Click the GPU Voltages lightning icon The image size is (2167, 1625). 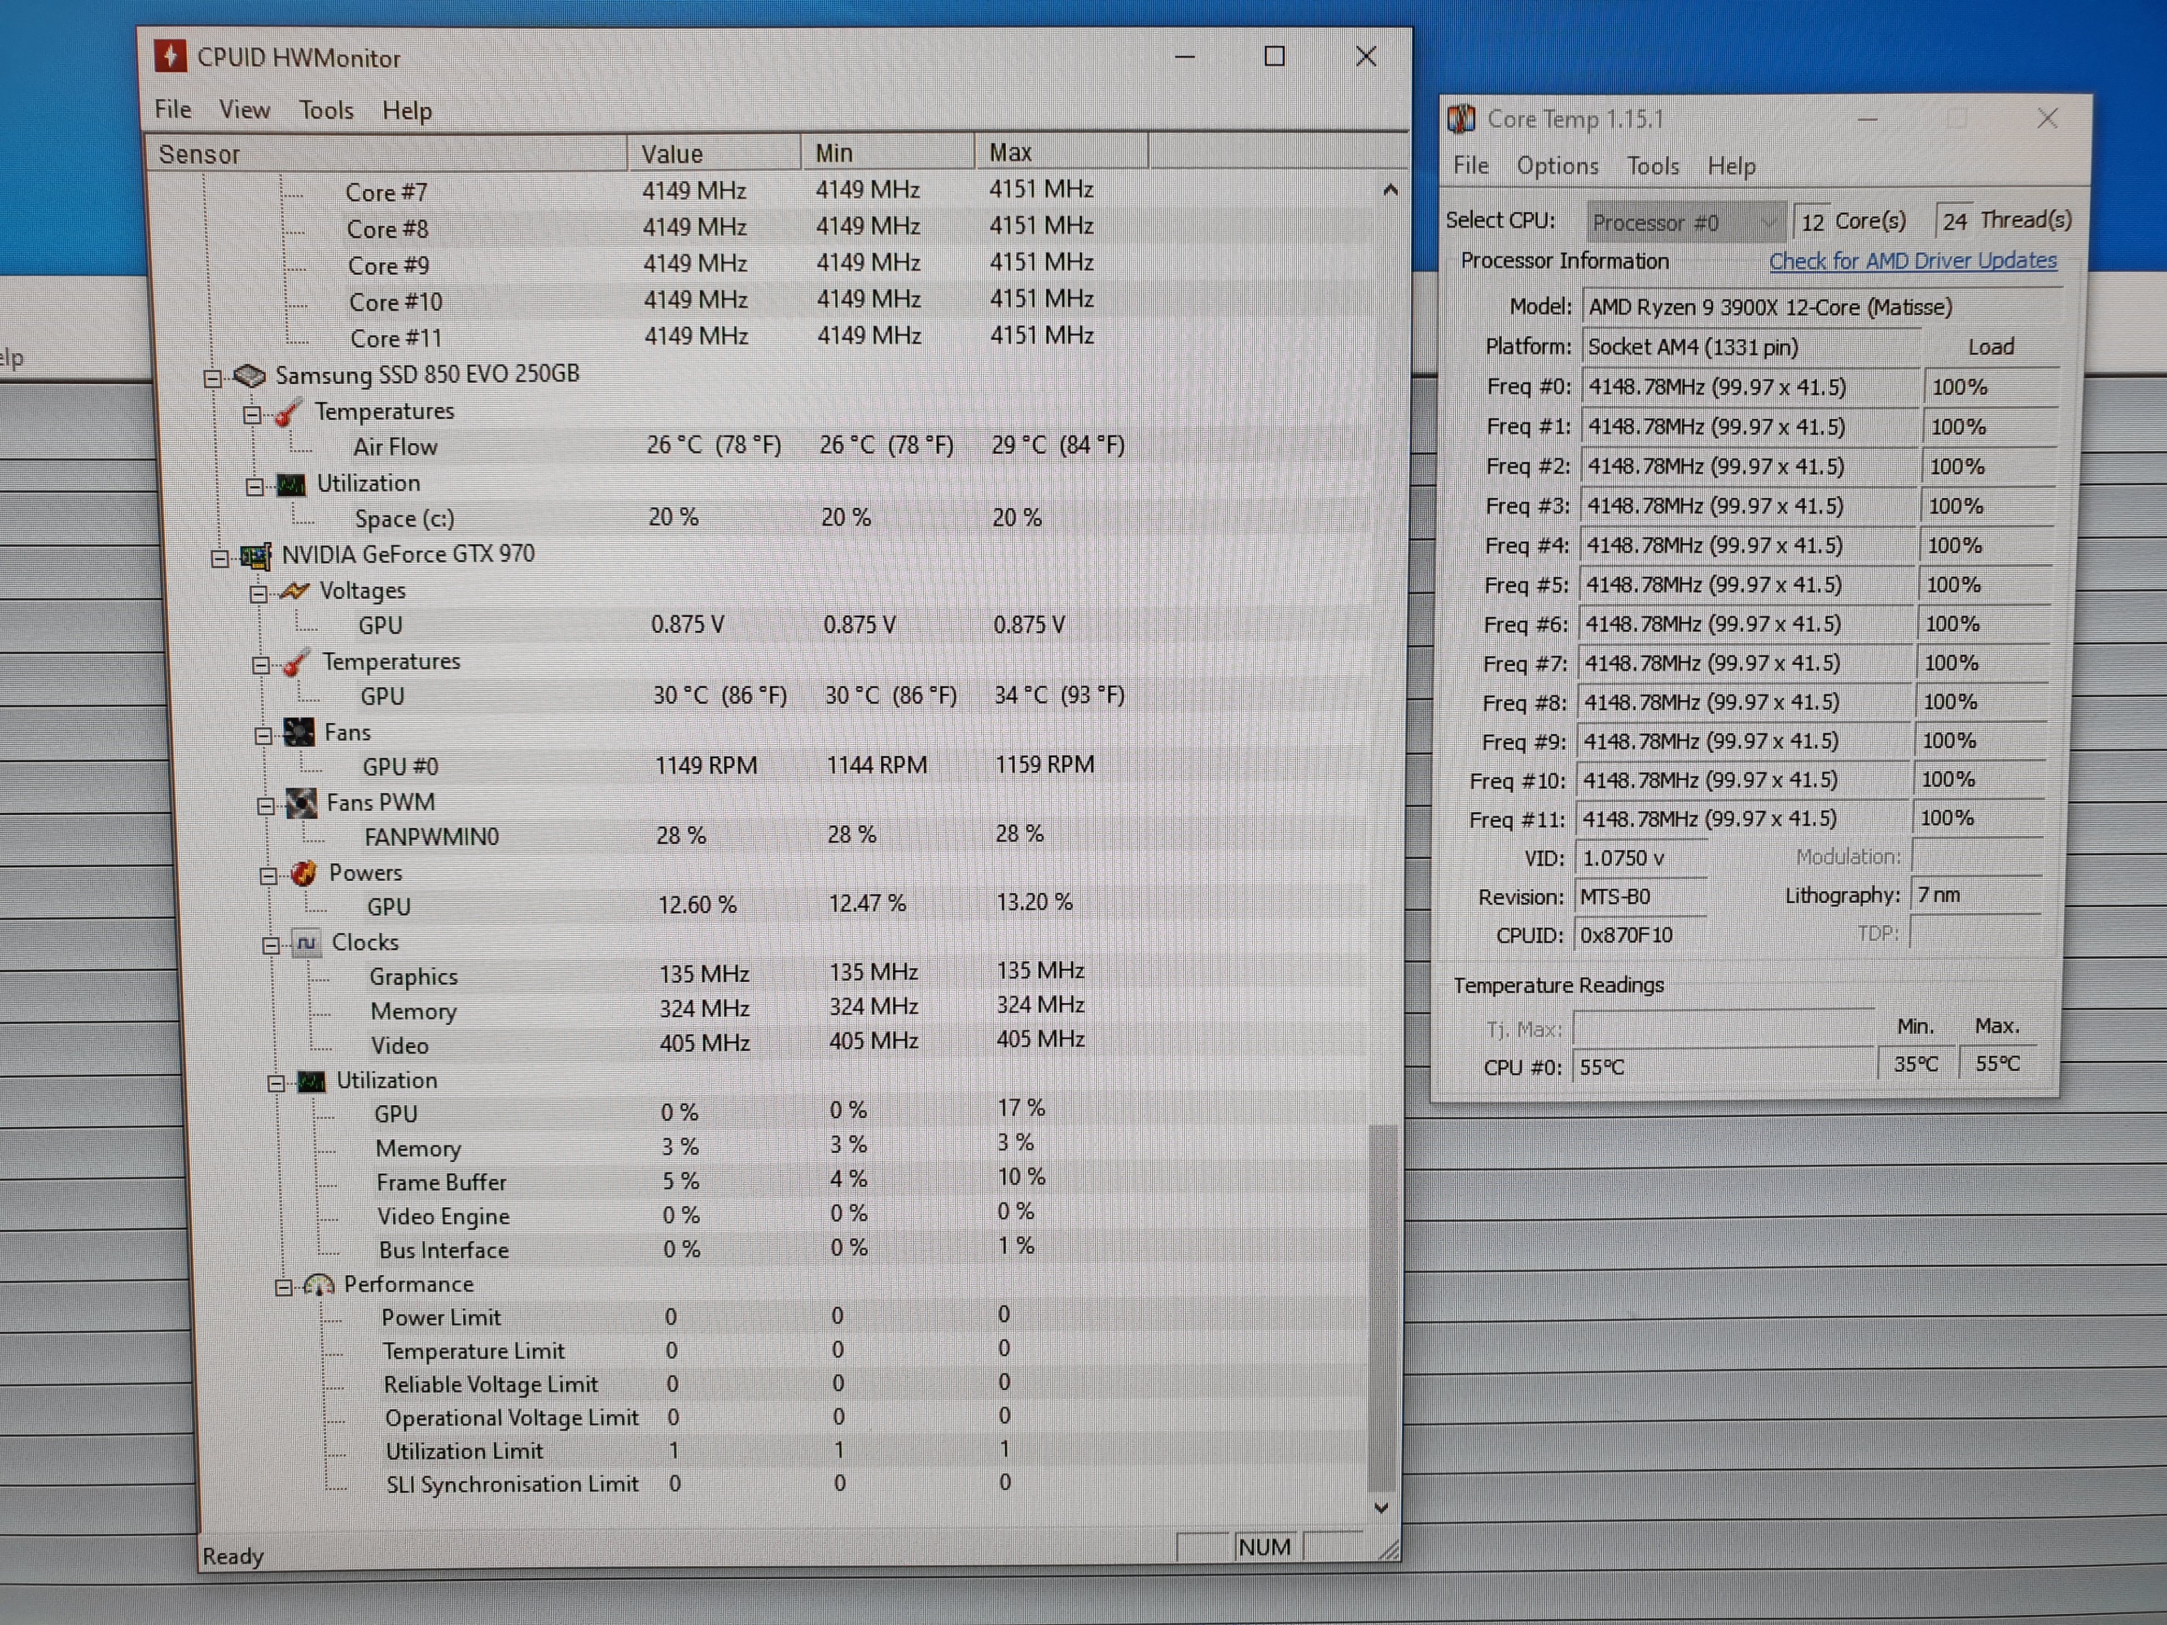[x=294, y=591]
